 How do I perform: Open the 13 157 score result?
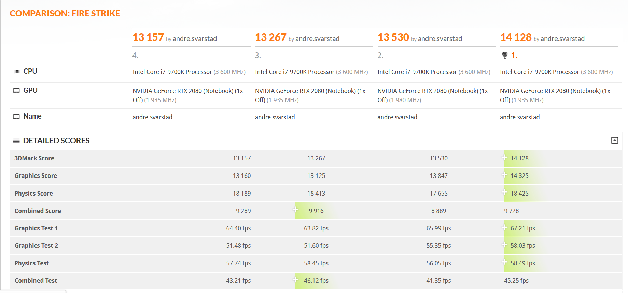148,37
